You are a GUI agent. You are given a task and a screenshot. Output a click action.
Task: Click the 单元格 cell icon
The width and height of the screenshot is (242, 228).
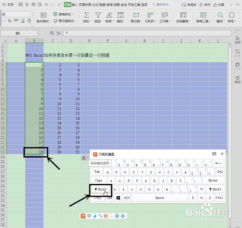[136, 15]
